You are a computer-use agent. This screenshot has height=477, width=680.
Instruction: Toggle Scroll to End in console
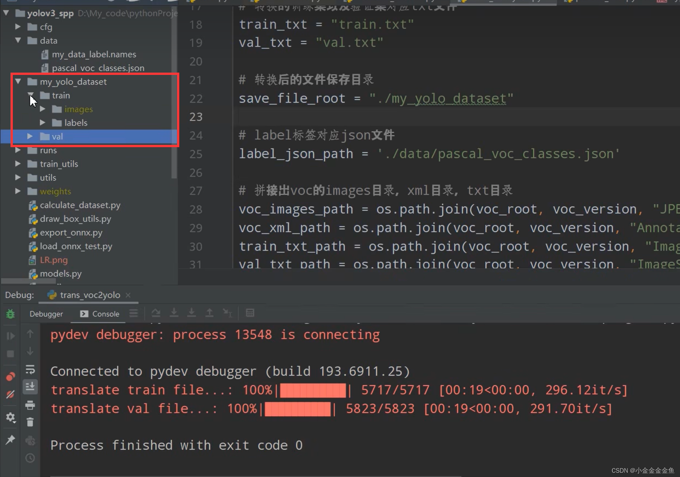30,387
